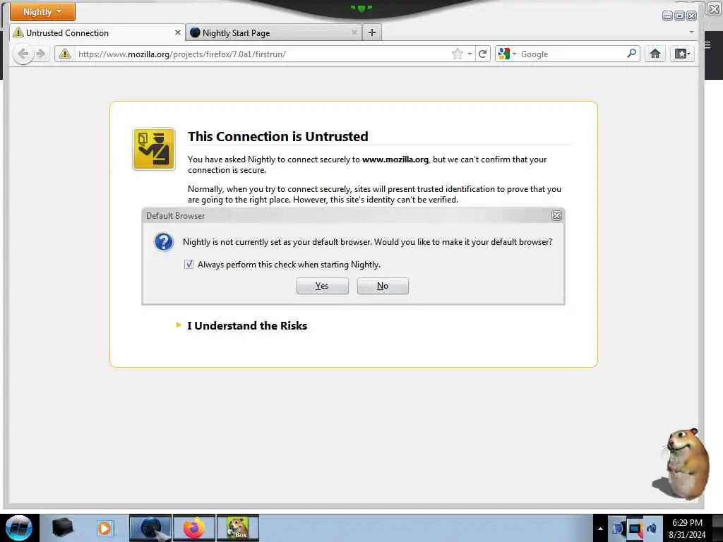This screenshot has height=542, width=723.
Task: Open the orange Nightly application menu
Action: [x=42, y=11]
